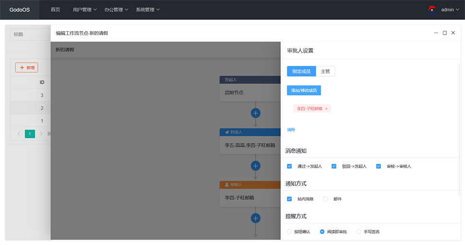
Task: Click the admin avatar icon
Action: click(432, 10)
